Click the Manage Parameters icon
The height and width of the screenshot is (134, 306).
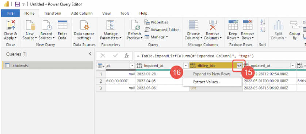[x=111, y=25]
